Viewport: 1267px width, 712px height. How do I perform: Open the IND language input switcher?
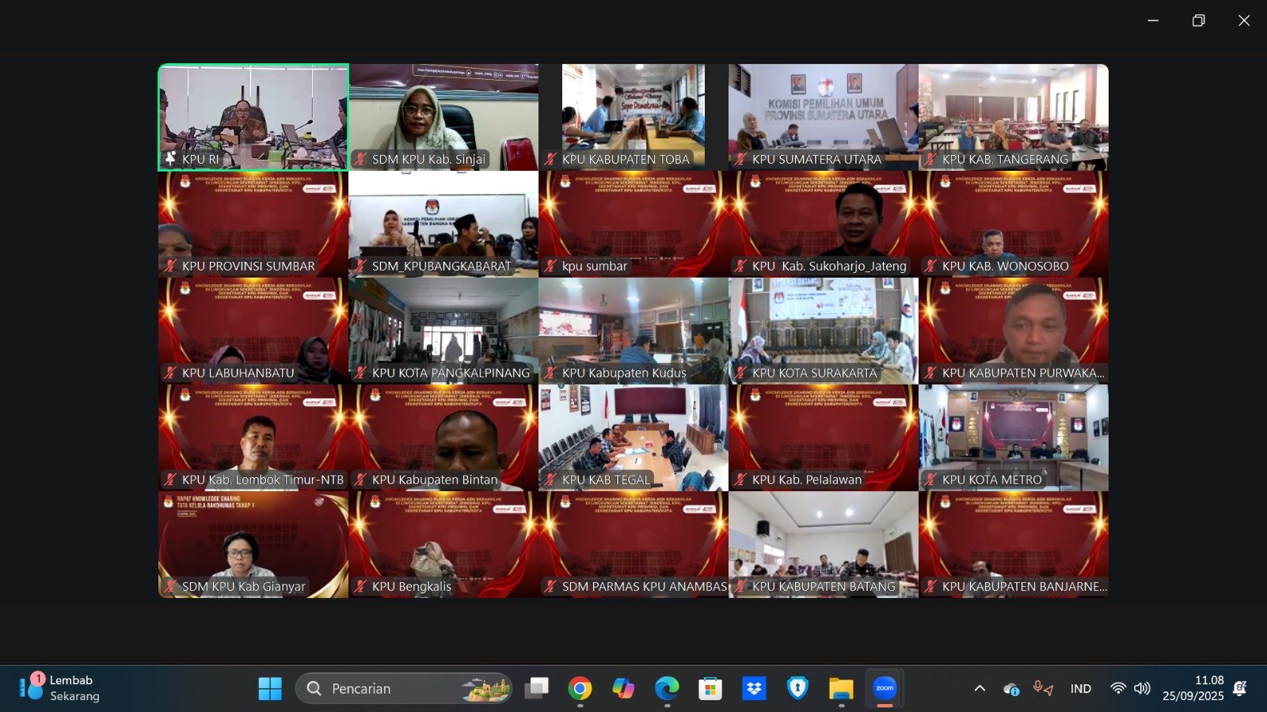coord(1080,688)
